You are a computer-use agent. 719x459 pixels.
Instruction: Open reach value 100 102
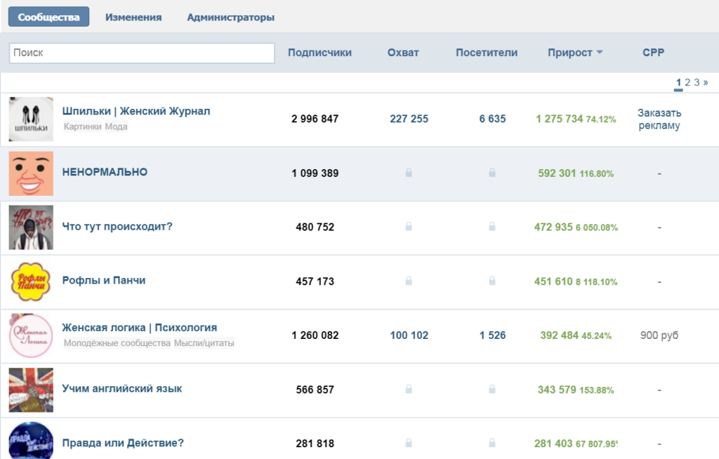(409, 335)
